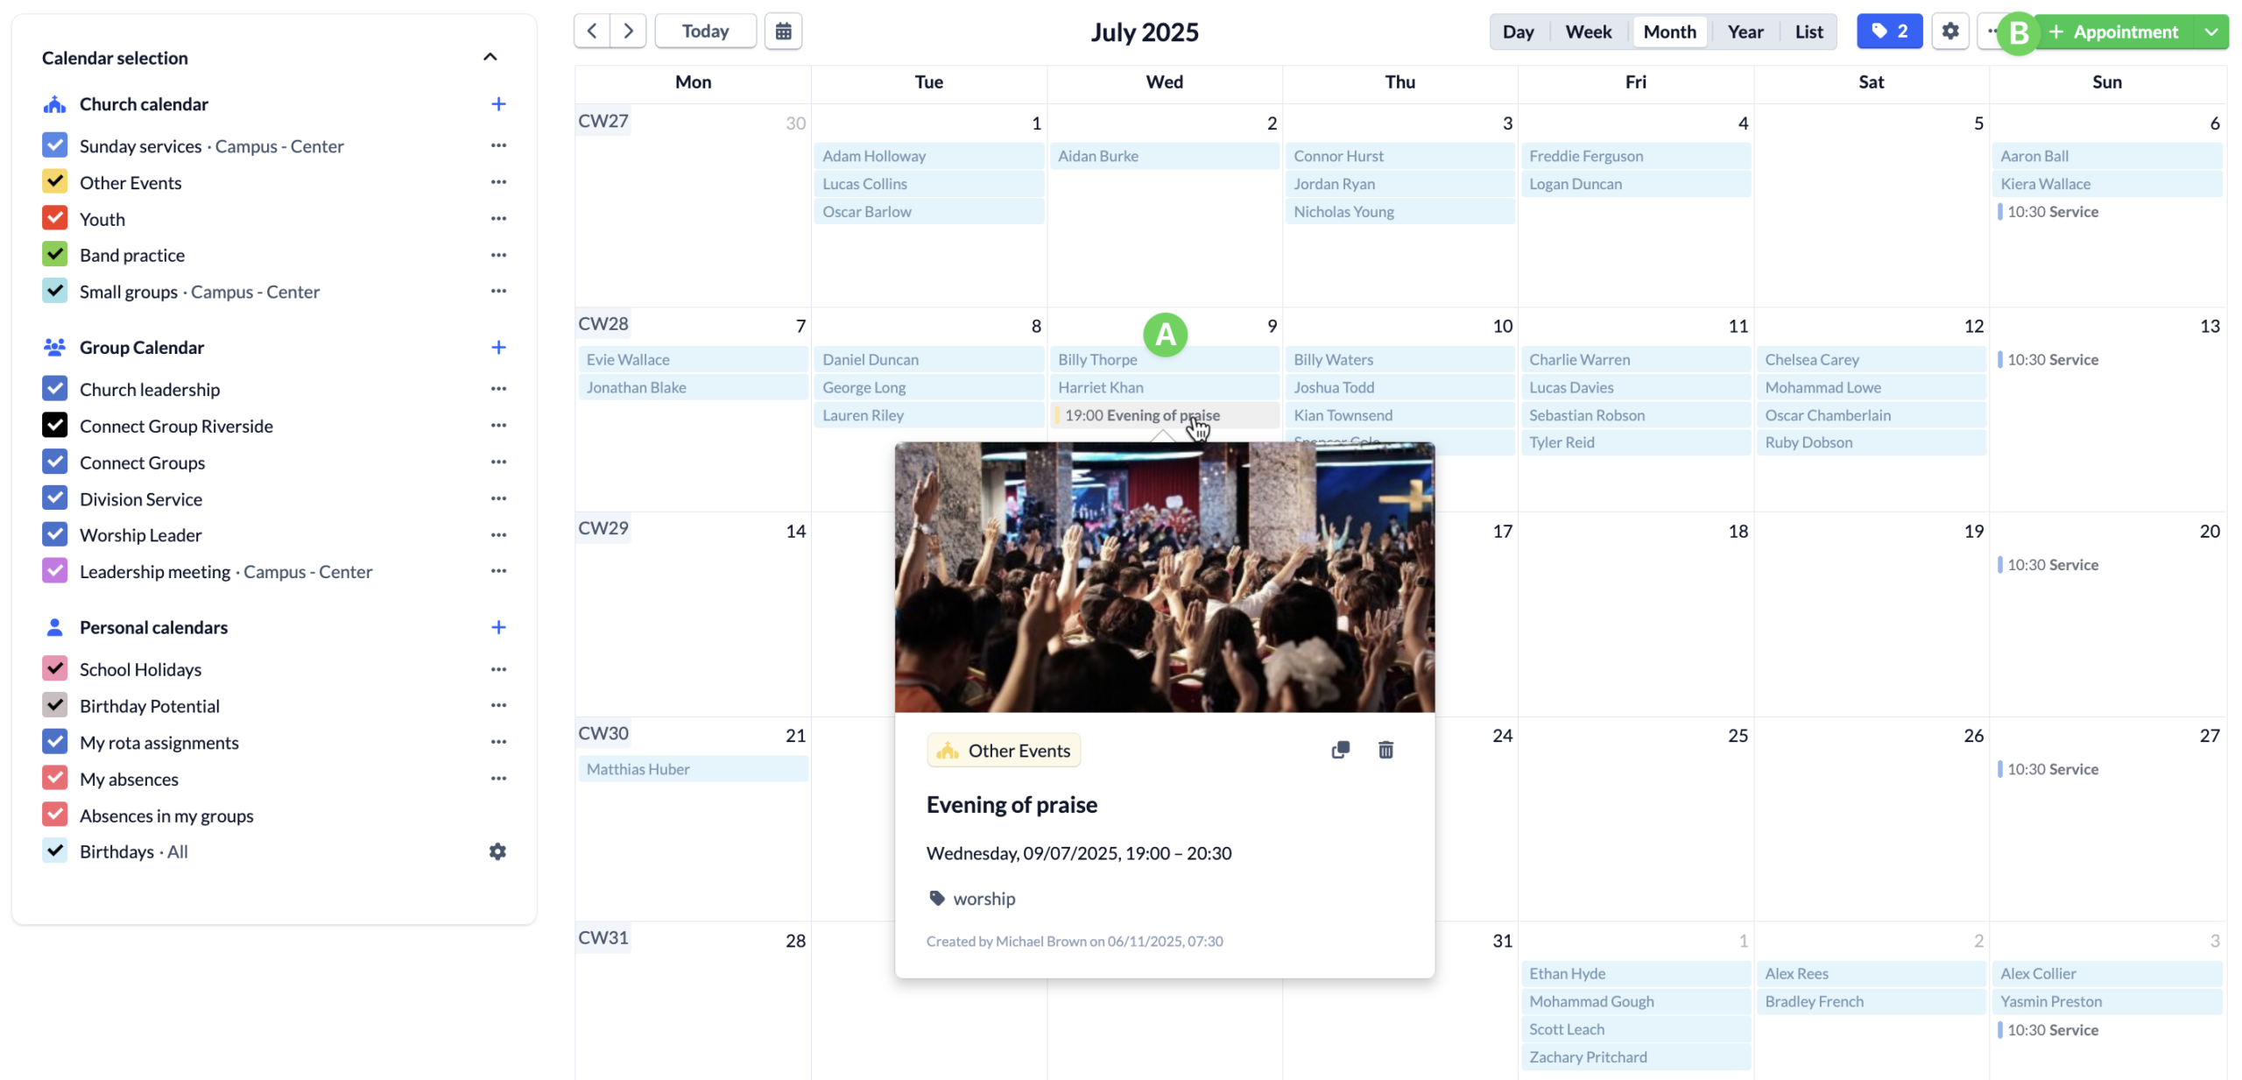Duplicate the Evening of praise event
2242x1080 pixels.
1340,750
